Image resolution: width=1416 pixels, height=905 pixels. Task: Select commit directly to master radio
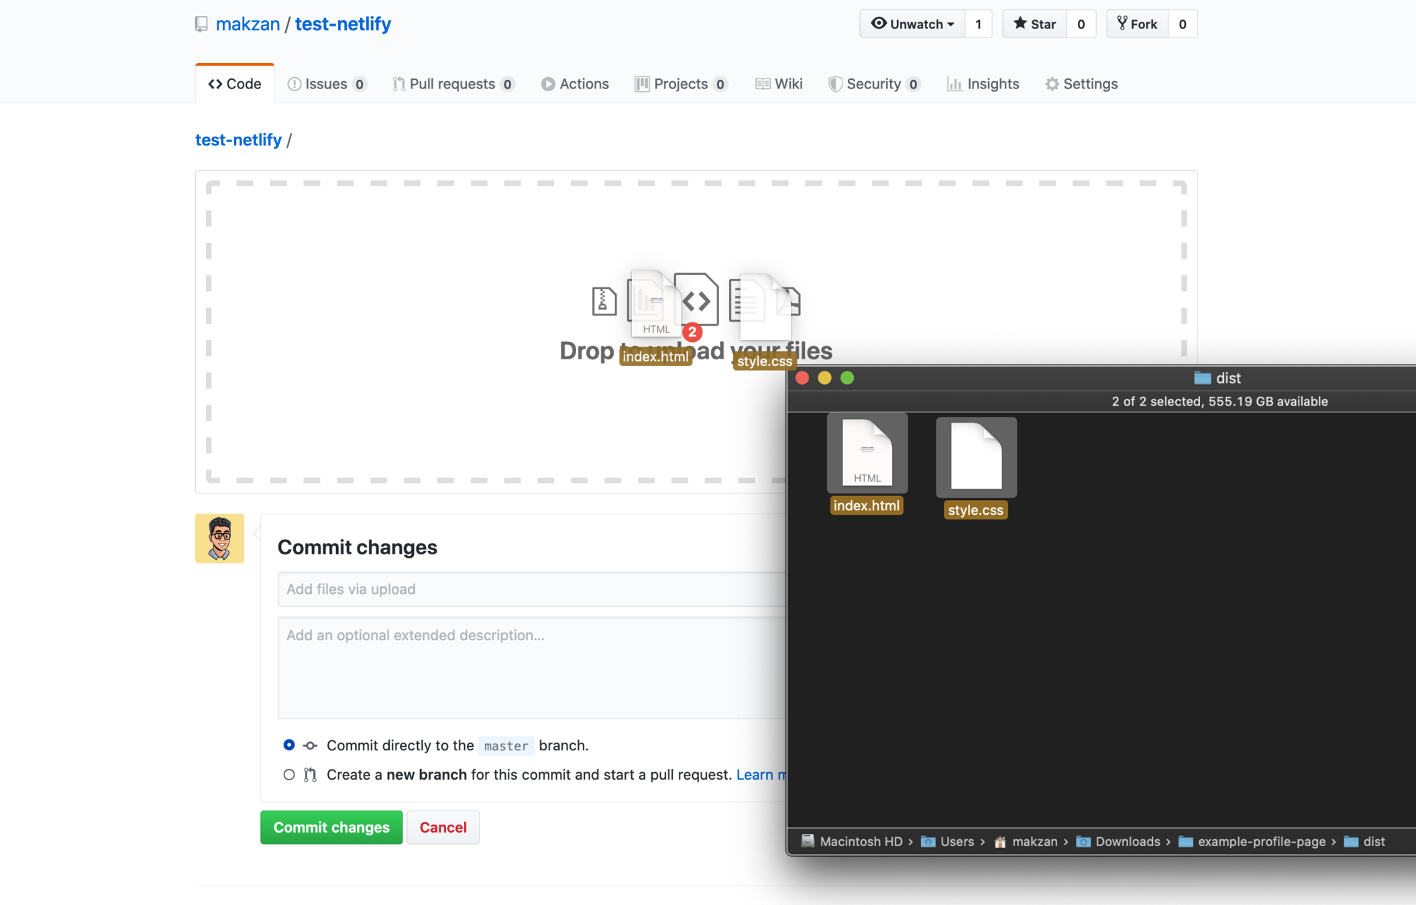289,745
